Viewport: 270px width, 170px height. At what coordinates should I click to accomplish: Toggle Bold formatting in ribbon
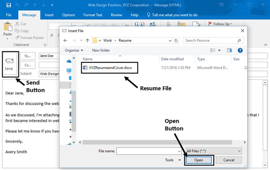(x=52, y=35)
